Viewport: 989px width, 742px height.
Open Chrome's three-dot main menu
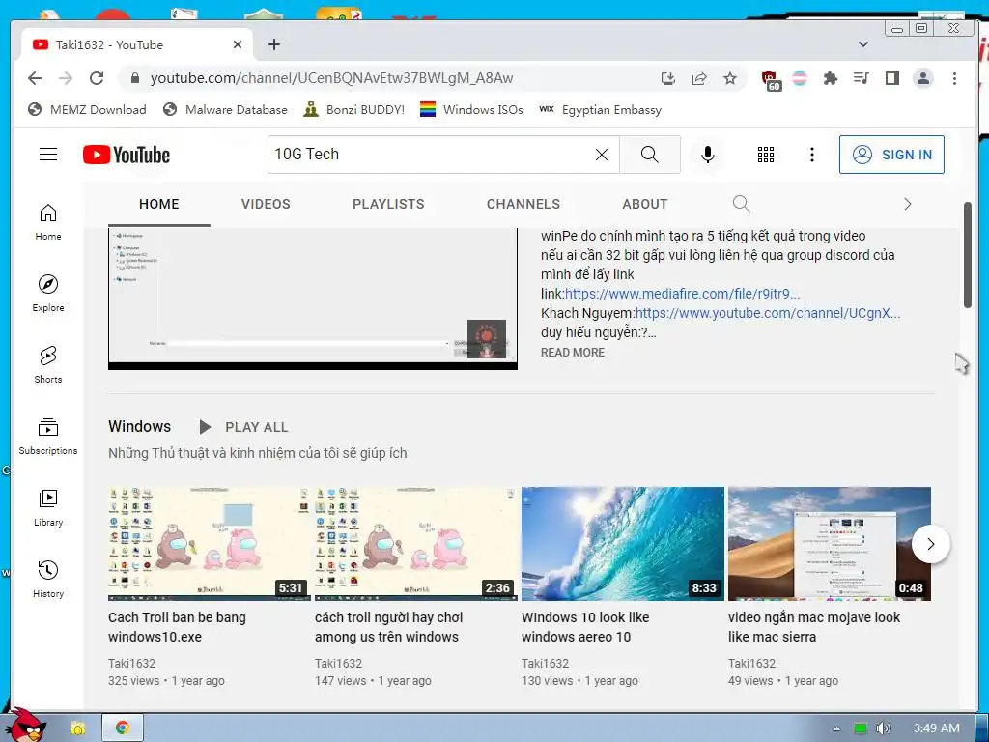pos(954,78)
